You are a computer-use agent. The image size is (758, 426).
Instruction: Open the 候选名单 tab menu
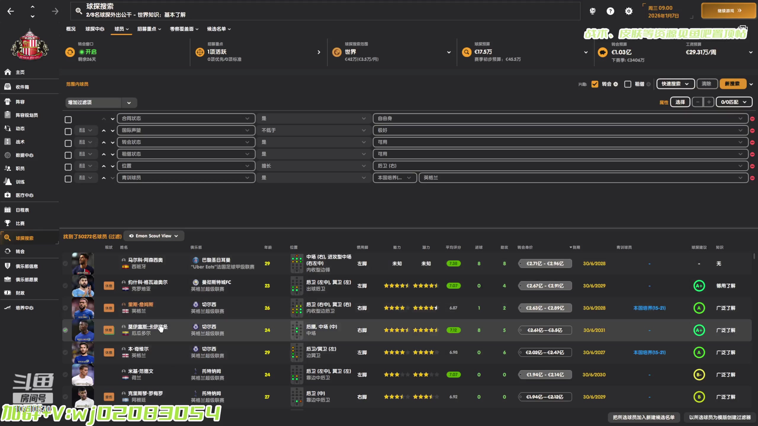(219, 29)
